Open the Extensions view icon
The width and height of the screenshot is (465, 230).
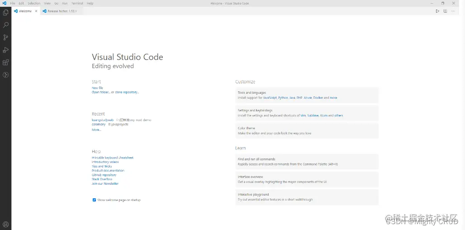5,62
